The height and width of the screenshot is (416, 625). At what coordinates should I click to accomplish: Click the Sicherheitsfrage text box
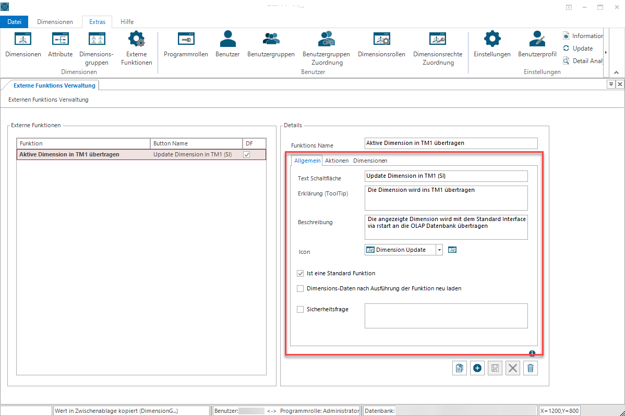pyautogui.click(x=446, y=316)
